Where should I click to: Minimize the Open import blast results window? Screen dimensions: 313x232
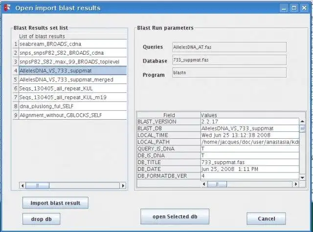284,8
